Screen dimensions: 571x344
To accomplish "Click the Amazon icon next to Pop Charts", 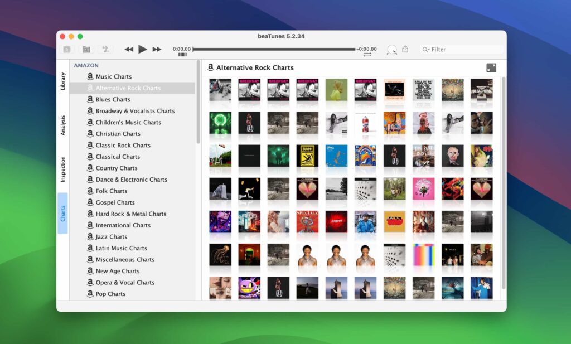I will [90, 294].
